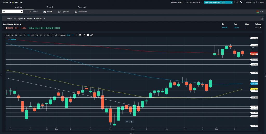The width and height of the screenshot is (266, 134).
Task: Click the Trade arrows icon
Action: click(258, 12)
